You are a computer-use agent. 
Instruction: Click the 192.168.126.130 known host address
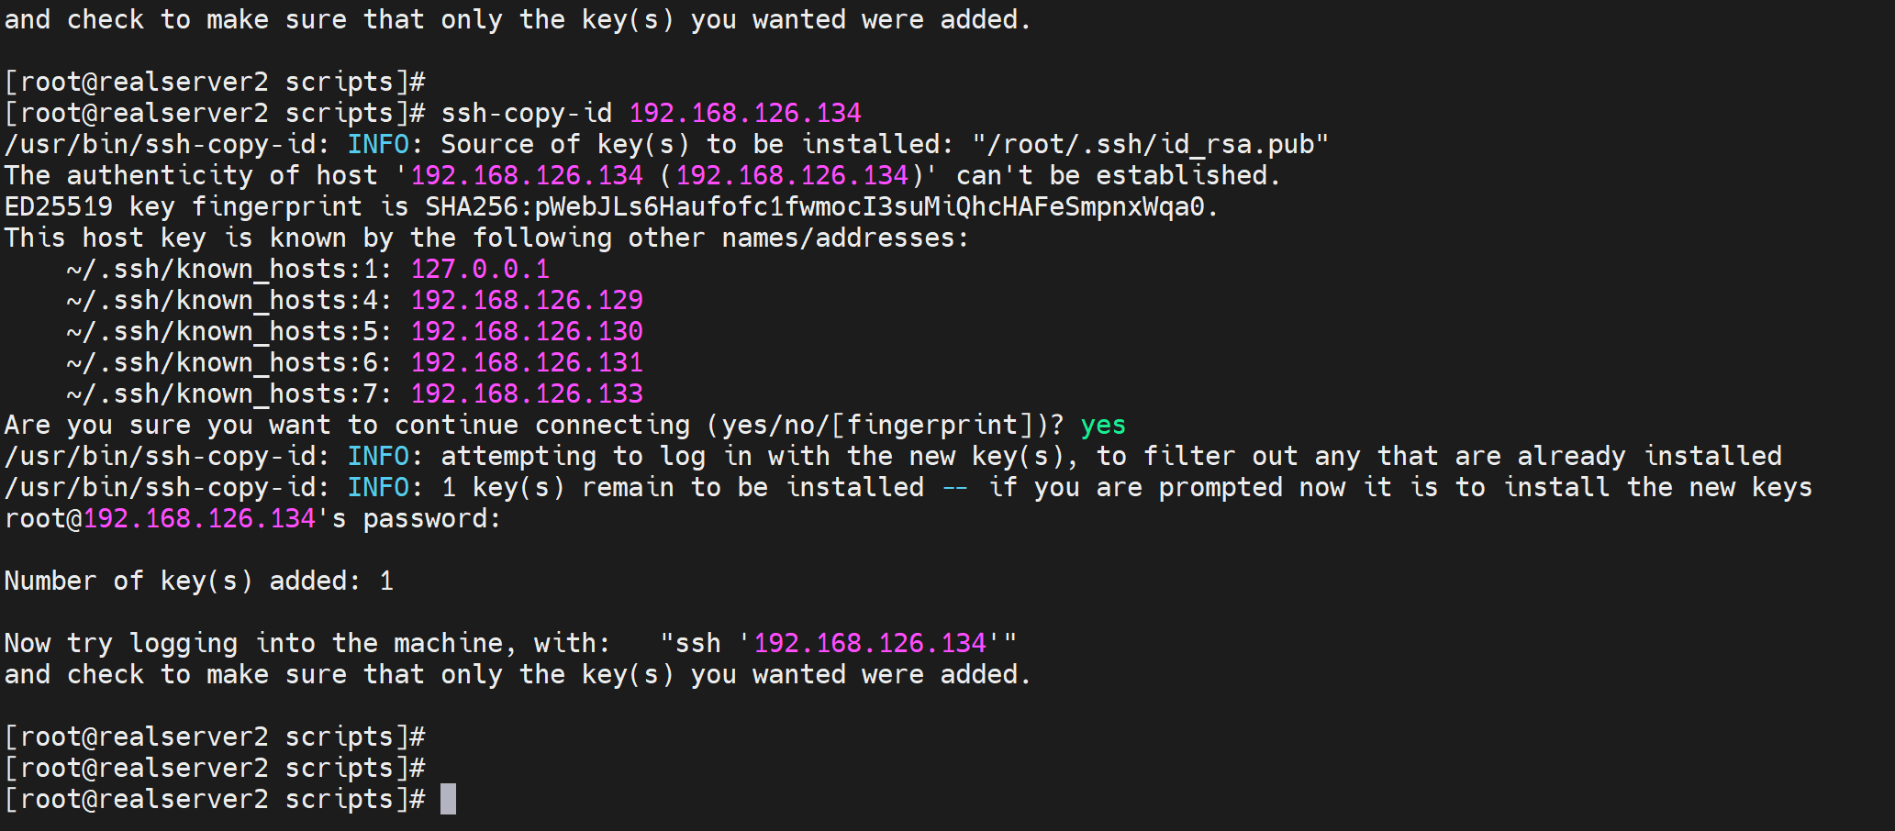527,332
